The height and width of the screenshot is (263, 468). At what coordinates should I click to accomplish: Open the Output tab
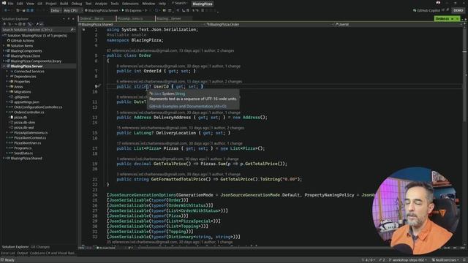point(22,254)
